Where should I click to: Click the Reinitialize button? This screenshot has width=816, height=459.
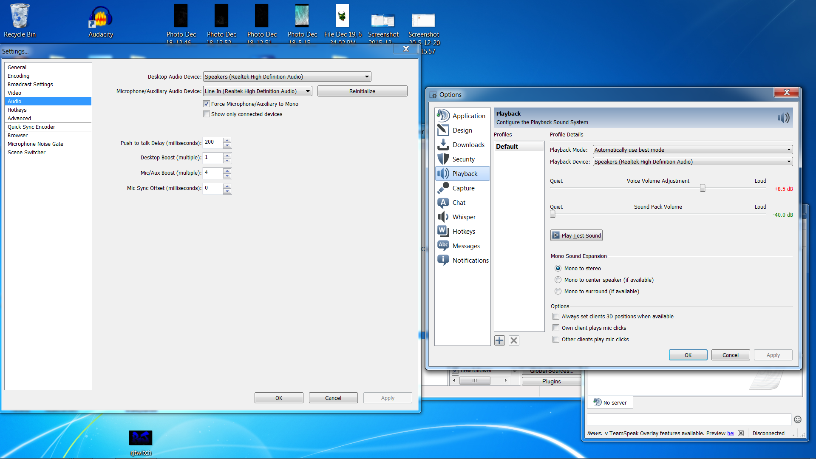click(x=362, y=91)
